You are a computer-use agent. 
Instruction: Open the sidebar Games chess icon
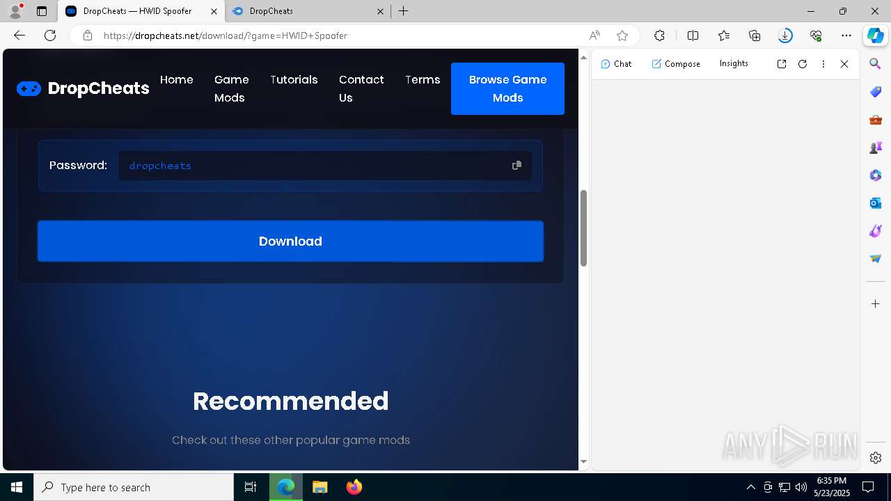pos(876,148)
